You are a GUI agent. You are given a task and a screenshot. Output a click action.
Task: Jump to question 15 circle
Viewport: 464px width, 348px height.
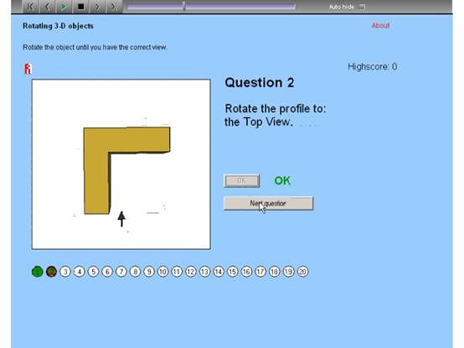tap(233, 272)
